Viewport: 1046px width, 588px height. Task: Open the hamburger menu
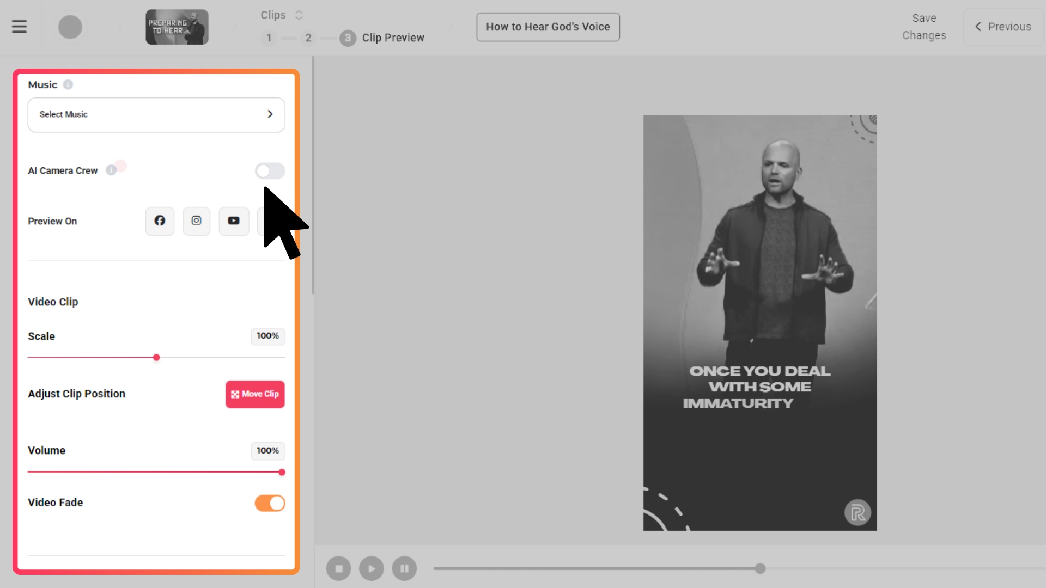[19, 27]
